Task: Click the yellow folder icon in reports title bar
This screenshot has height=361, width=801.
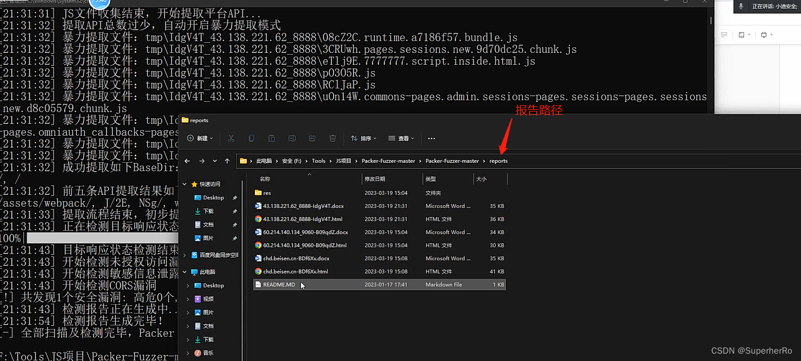Action: pos(185,120)
